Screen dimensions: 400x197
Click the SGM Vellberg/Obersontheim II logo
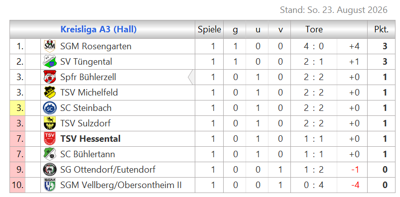tap(49, 185)
